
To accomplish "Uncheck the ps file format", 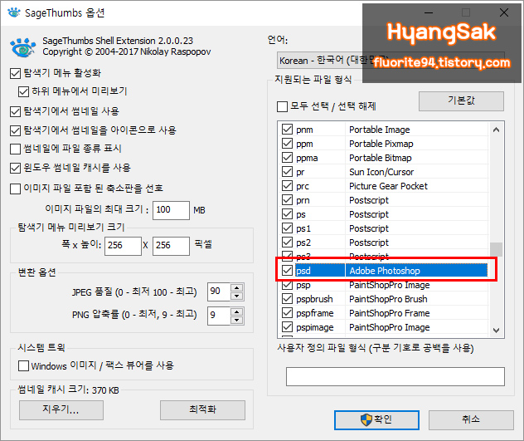I will [287, 214].
